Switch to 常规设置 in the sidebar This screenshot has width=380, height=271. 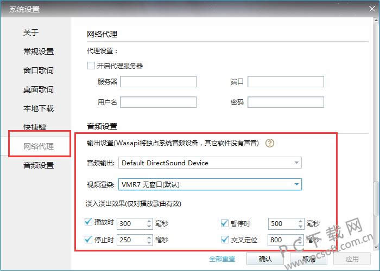pyautogui.click(x=39, y=51)
